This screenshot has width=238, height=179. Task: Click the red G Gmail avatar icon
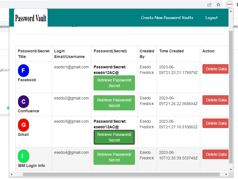(24, 125)
